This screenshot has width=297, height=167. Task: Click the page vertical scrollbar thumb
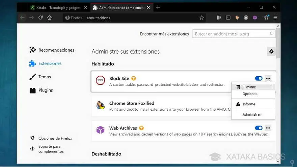(278, 44)
